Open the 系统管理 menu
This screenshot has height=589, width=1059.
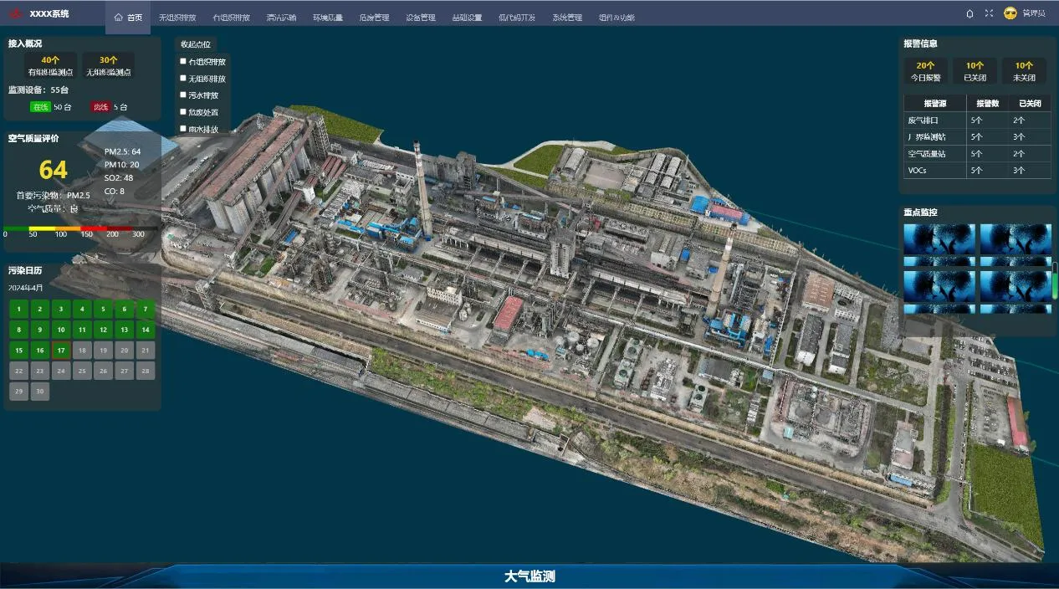point(567,17)
